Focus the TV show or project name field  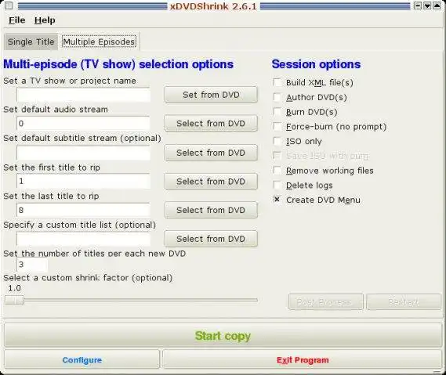83,95
